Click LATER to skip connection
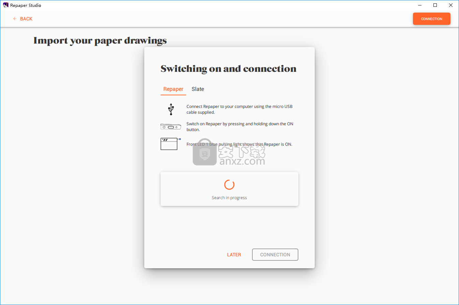 click(x=234, y=255)
